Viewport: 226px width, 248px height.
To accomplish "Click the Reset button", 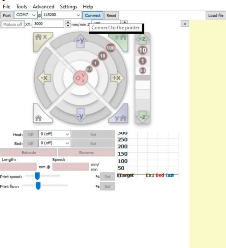I will click(x=111, y=15).
